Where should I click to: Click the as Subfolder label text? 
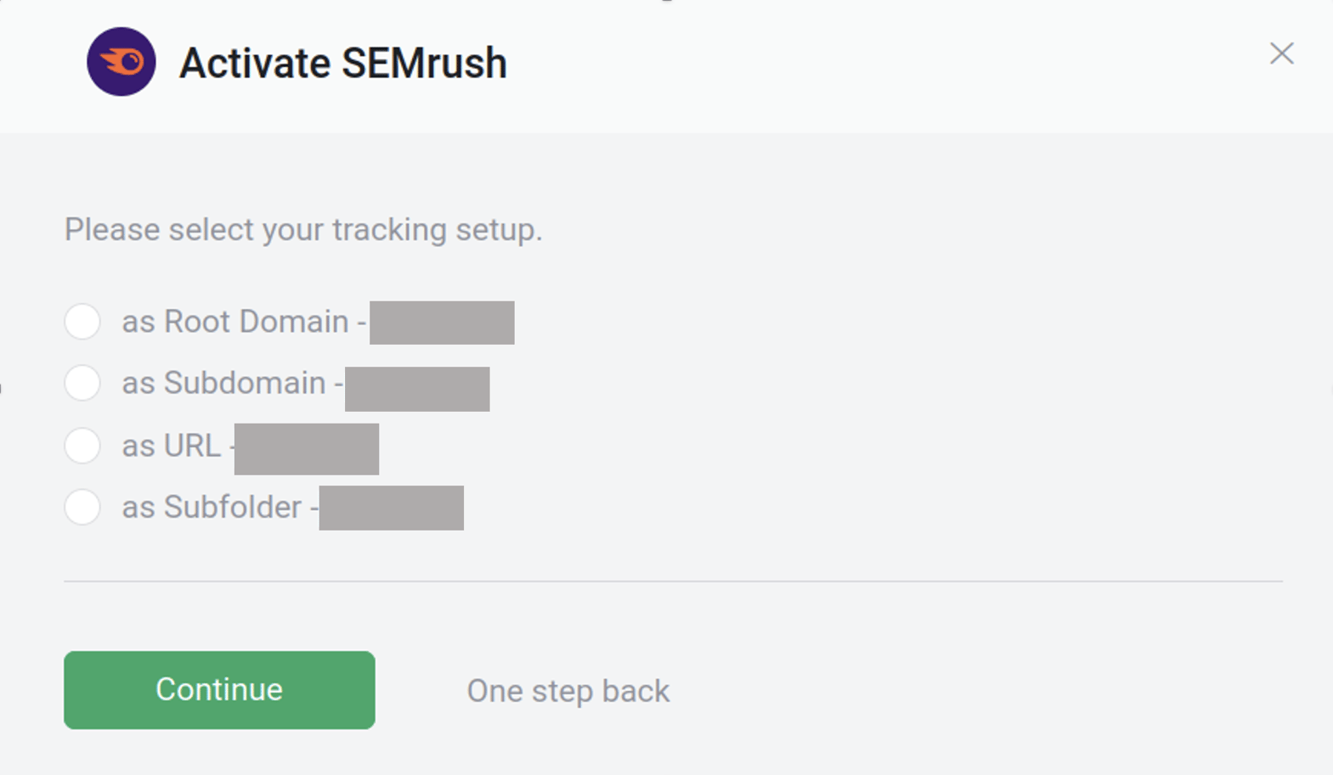pyautogui.click(x=211, y=507)
